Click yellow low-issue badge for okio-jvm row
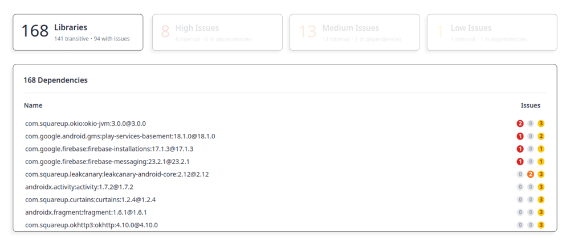570x250 pixels. tap(541, 124)
